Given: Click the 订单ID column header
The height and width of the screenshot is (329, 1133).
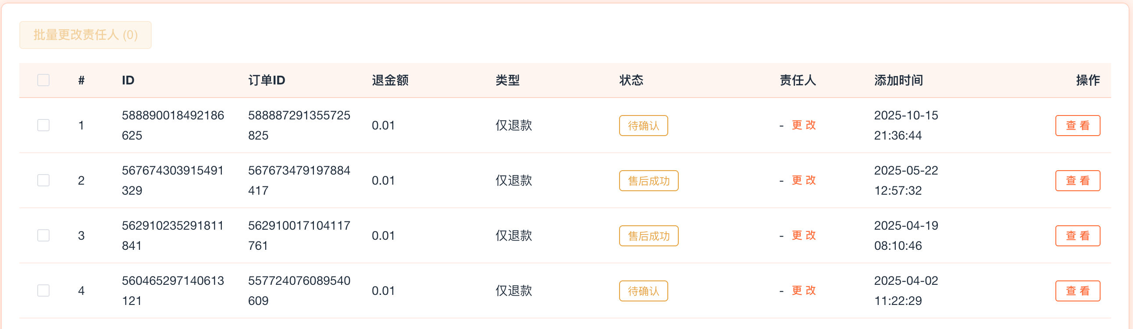Looking at the screenshot, I should coord(267,80).
